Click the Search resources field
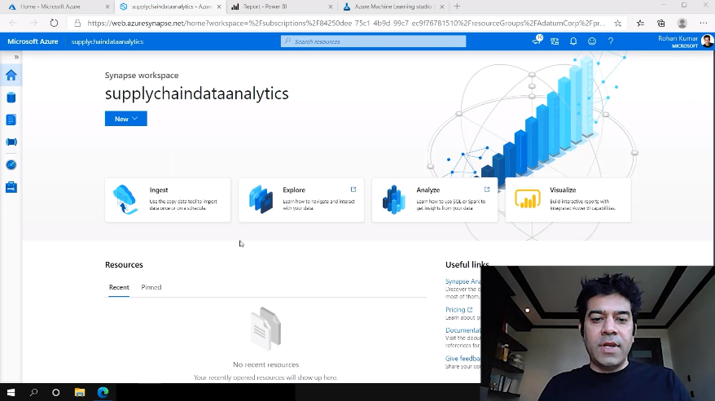The height and width of the screenshot is (401, 715). click(373, 41)
